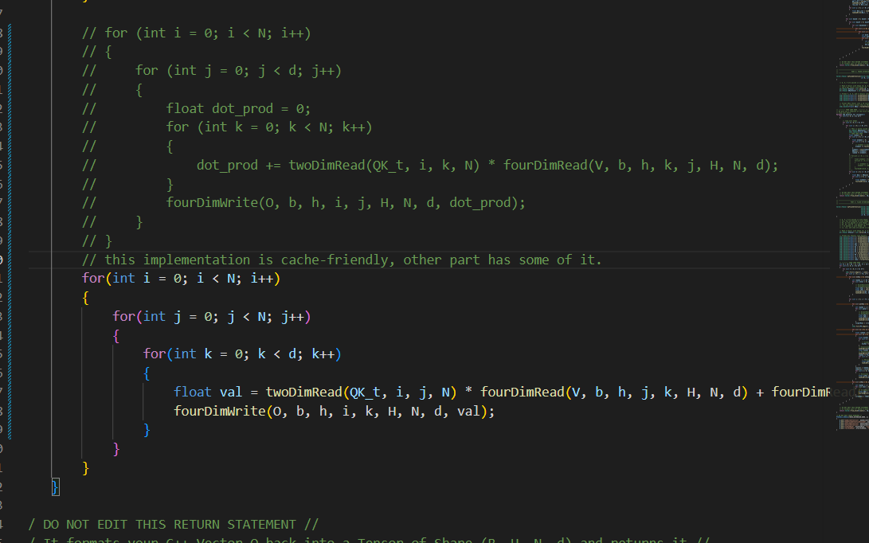The height and width of the screenshot is (543, 869).
Task: Place cursor on the cache-friendly comment line
Action: pyautogui.click(x=342, y=260)
